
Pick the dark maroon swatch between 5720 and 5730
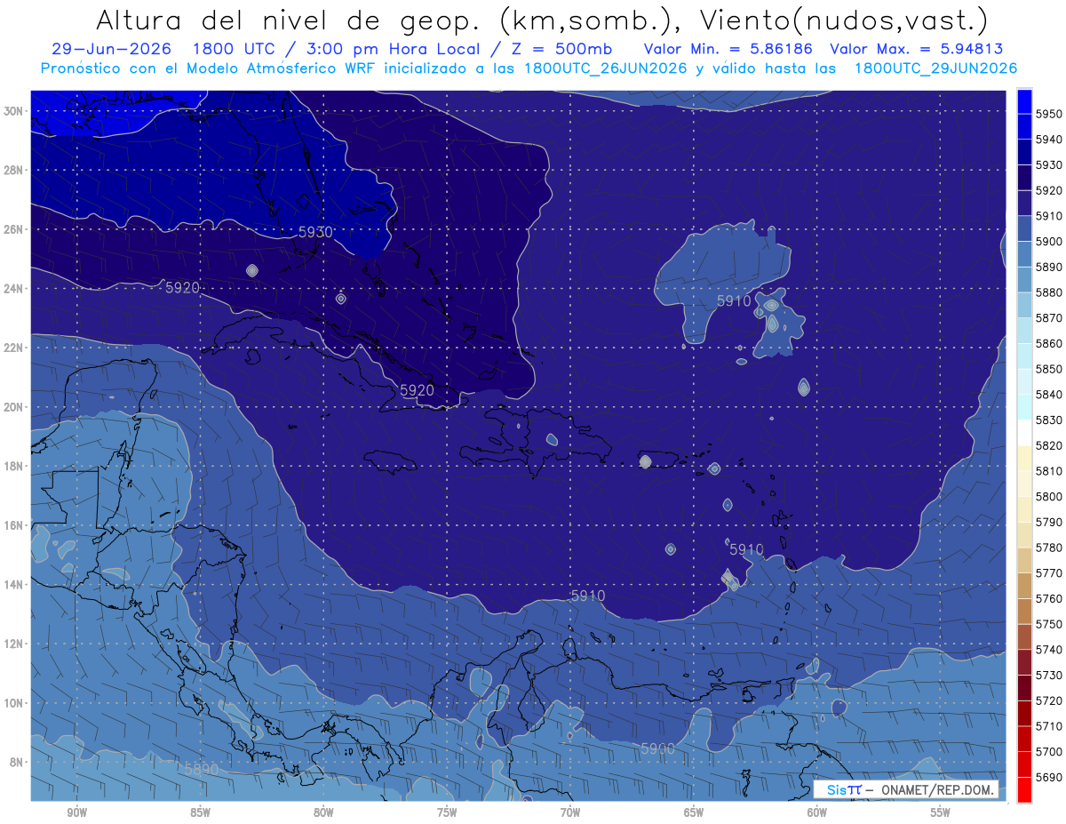coord(1024,688)
